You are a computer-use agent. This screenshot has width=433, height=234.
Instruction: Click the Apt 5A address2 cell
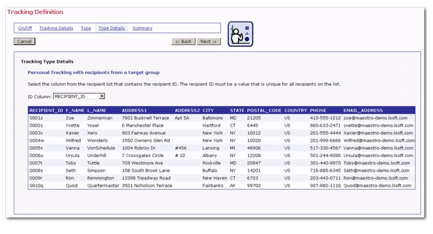(x=182, y=118)
